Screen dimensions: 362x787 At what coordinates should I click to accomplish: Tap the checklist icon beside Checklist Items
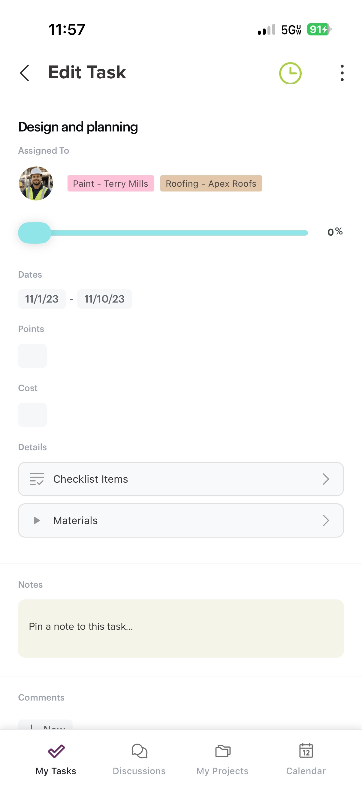37,479
